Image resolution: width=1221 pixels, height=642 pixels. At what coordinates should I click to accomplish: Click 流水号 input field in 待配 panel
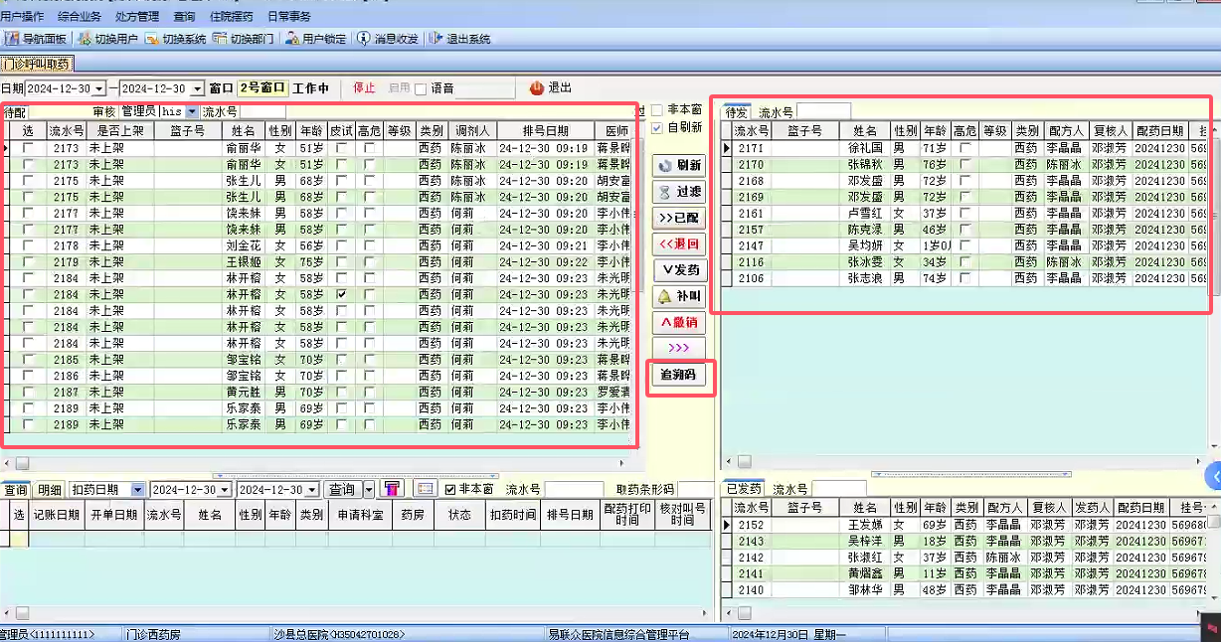click(262, 112)
